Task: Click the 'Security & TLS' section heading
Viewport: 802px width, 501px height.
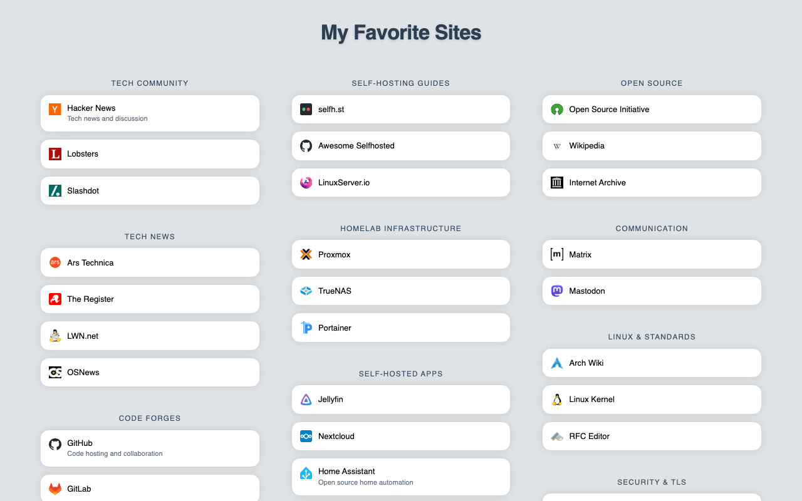Action: (652, 482)
